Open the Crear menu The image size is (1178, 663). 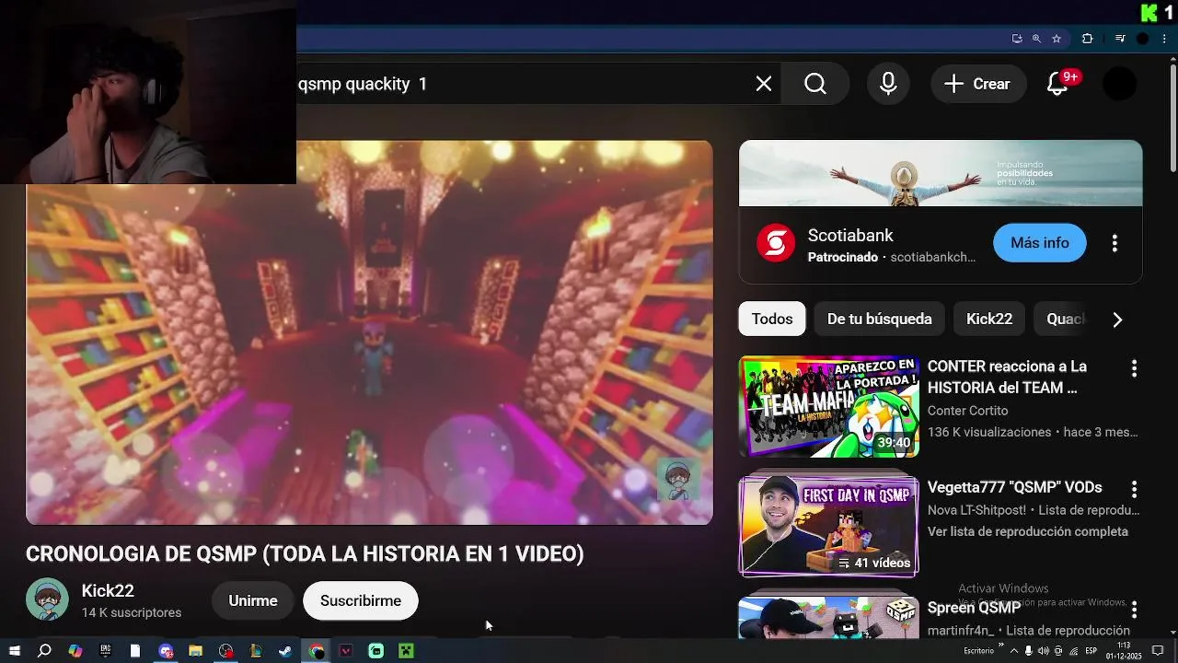coord(978,84)
